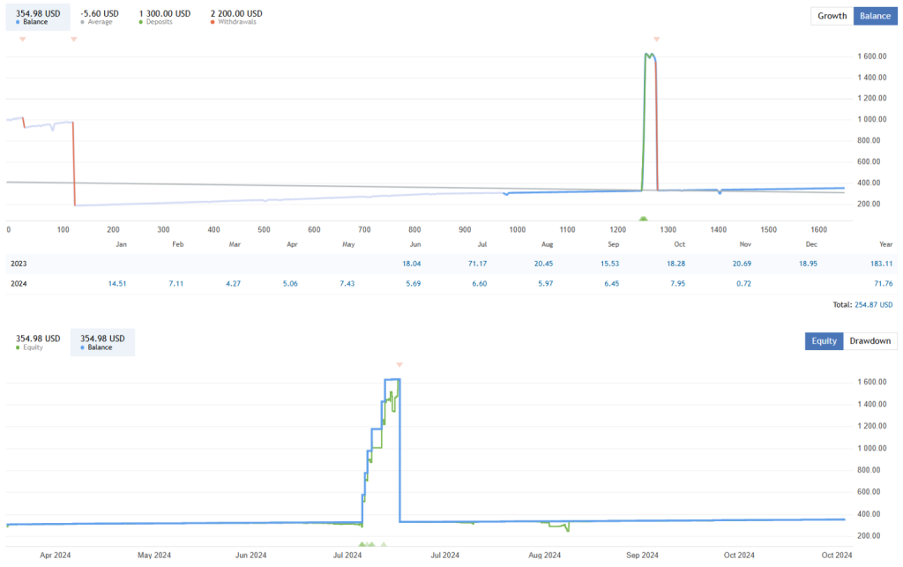903x567 pixels.
Task: Click the withdrawal triangle above the red drop line
Action: (73, 40)
